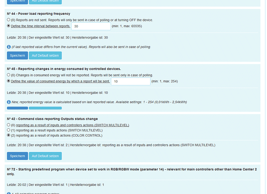Select option (1) inputs actions SWITCH MULTILEVEL
Viewport: 267px width, 194px height.
click(x=9, y=130)
